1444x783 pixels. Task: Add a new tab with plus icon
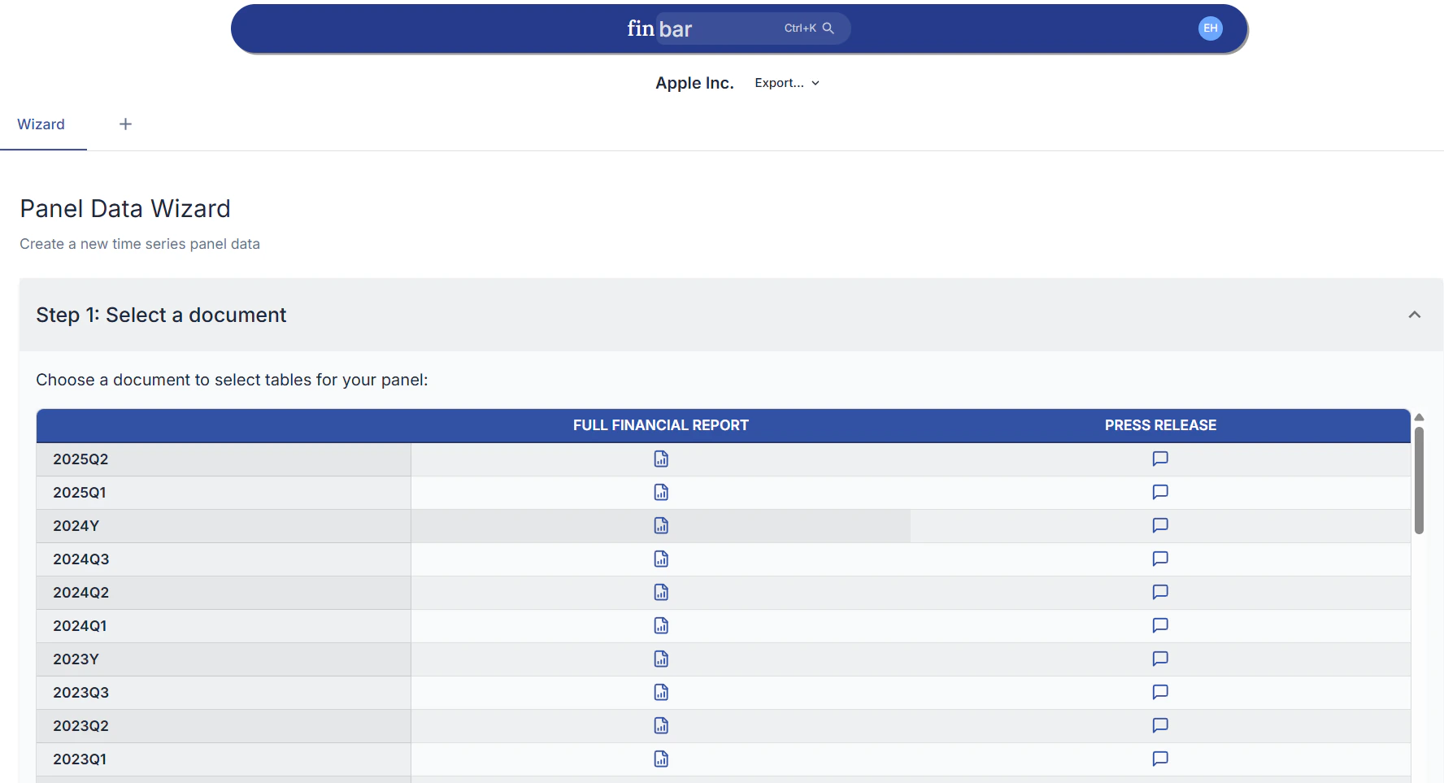coord(125,124)
